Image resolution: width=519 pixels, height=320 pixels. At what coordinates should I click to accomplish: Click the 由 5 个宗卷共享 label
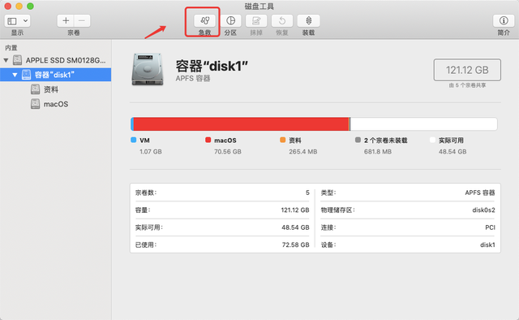pos(467,85)
